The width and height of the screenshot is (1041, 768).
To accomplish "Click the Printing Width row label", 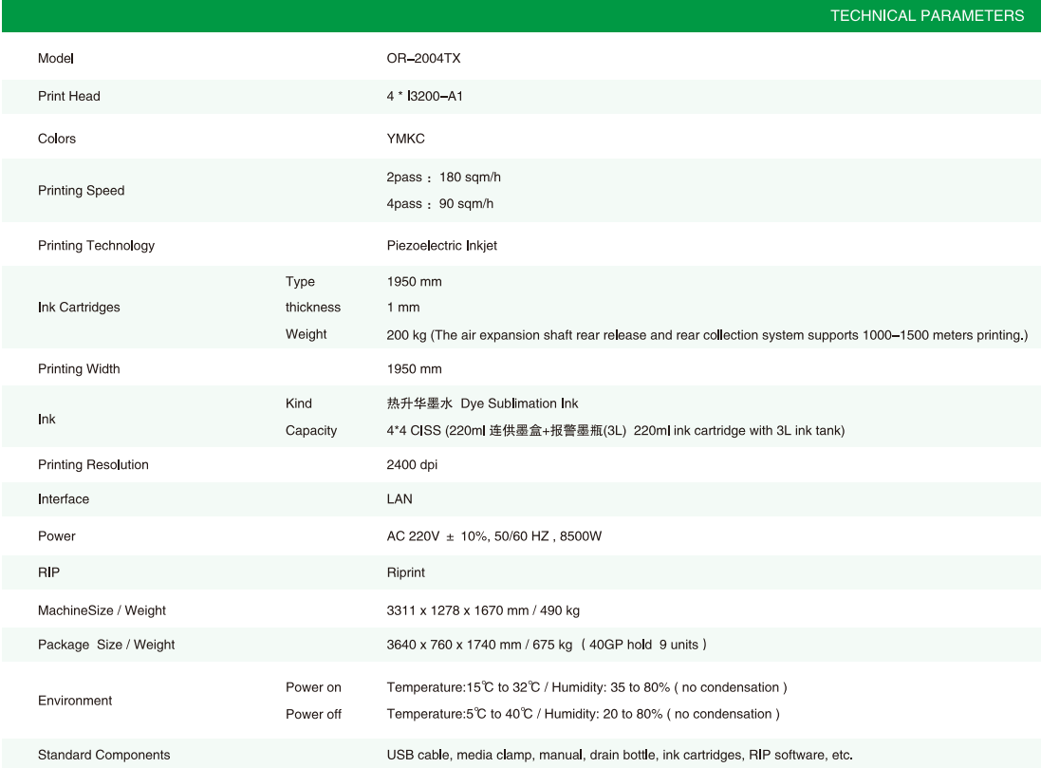I will coord(79,368).
